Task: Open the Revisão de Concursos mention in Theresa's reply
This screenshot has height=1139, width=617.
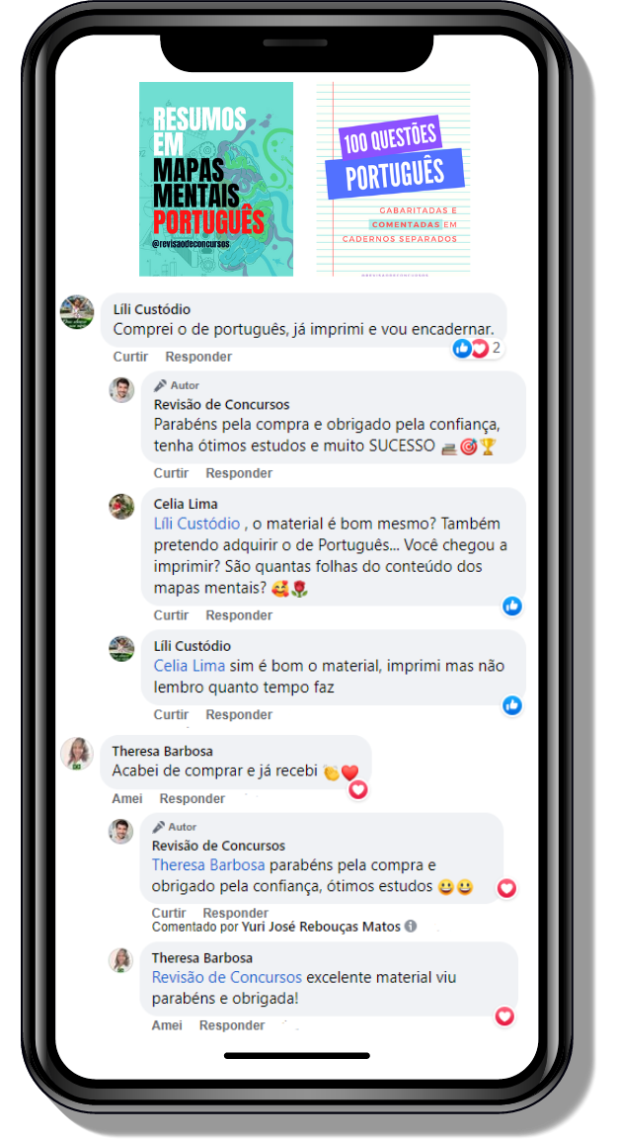Action: coord(226,977)
